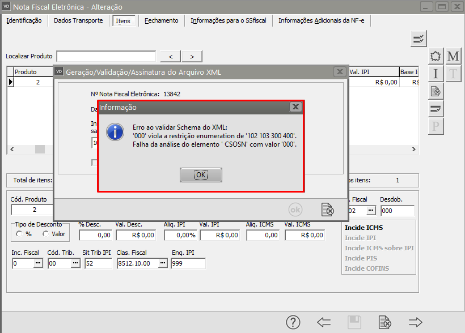Screen dimensions: 465x333
Task: Advance with the right arrow icon
Action: coord(416,322)
